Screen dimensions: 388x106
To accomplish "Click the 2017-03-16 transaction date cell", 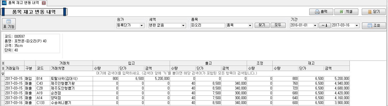I will point(15,103).
